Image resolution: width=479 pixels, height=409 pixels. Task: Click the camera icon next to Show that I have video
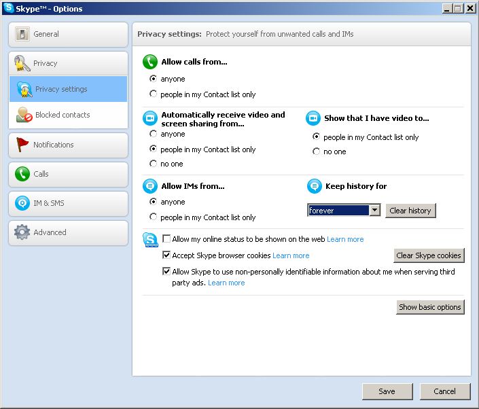coord(313,119)
